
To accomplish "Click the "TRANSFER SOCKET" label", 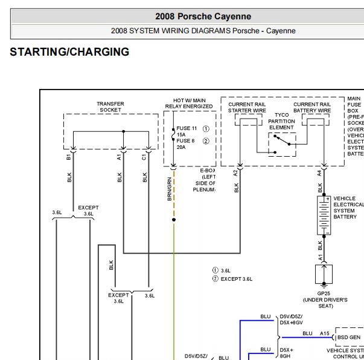I will pos(110,107).
